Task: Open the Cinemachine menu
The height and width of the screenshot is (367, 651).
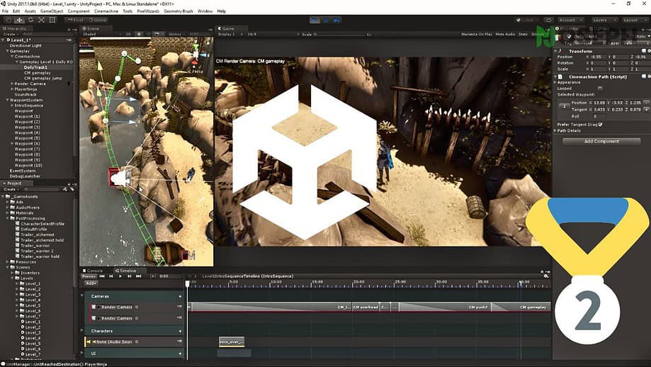Action: pyautogui.click(x=106, y=11)
